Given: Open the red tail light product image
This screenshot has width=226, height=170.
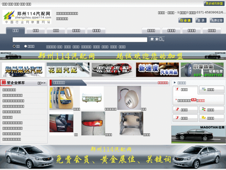Looking at the screenshot, I should (93, 123).
